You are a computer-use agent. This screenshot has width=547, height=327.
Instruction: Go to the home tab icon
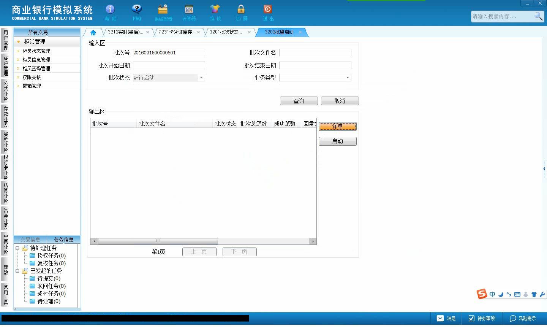tap(93, 32)
